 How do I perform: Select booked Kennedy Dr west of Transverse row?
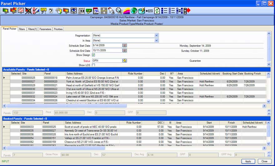coord(134,131)
